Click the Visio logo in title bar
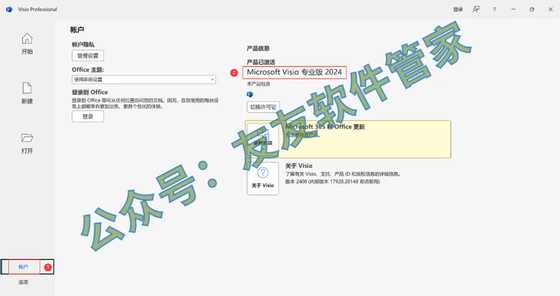 pyautogui.click(x=9, y=9)
